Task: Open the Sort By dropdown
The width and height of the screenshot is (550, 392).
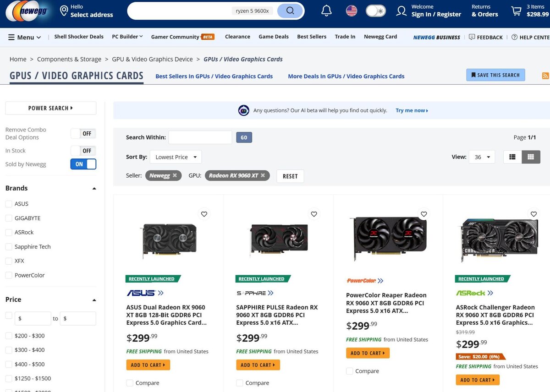Action: pos(176,157)
